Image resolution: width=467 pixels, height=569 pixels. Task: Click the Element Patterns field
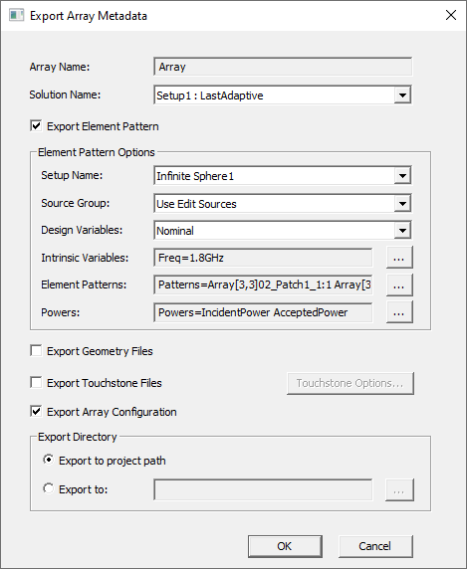pyautogui.click(x=263, y=284)
